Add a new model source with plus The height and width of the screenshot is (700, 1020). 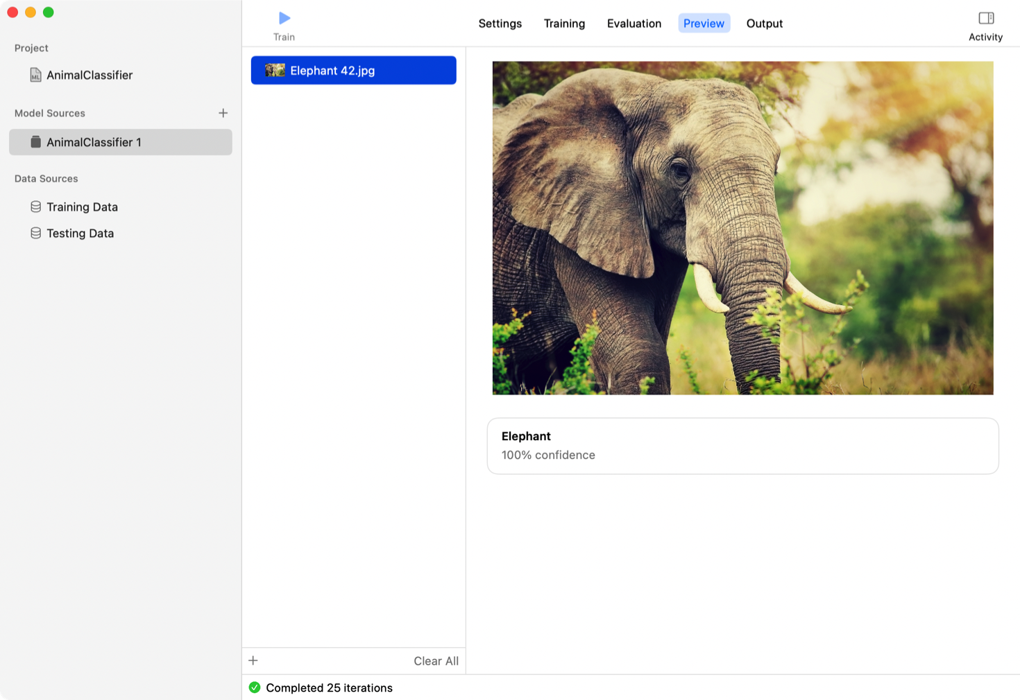tap(223, 113)
